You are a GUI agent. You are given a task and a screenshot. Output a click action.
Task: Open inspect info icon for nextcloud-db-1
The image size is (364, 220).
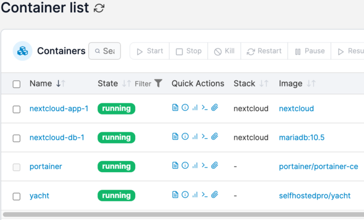pos(185,137)
